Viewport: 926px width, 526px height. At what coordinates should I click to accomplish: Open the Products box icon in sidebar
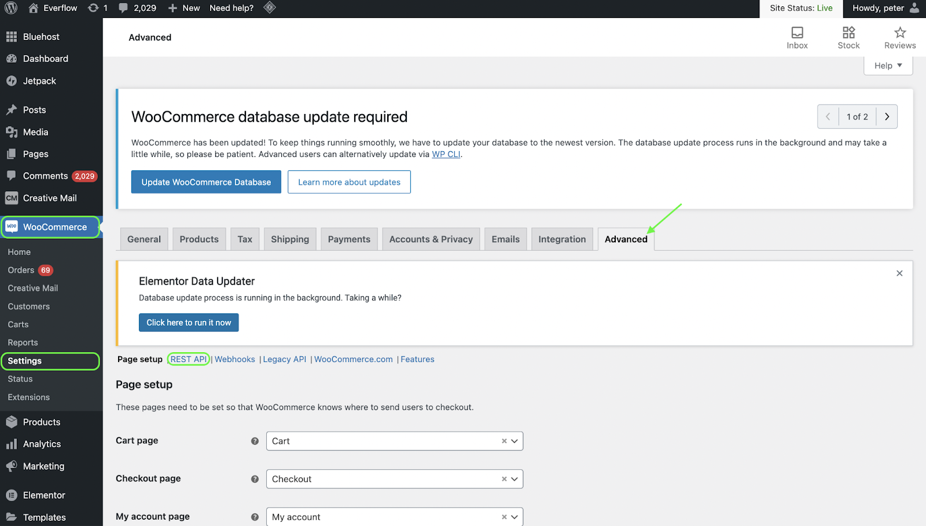(x=12, y=422)
